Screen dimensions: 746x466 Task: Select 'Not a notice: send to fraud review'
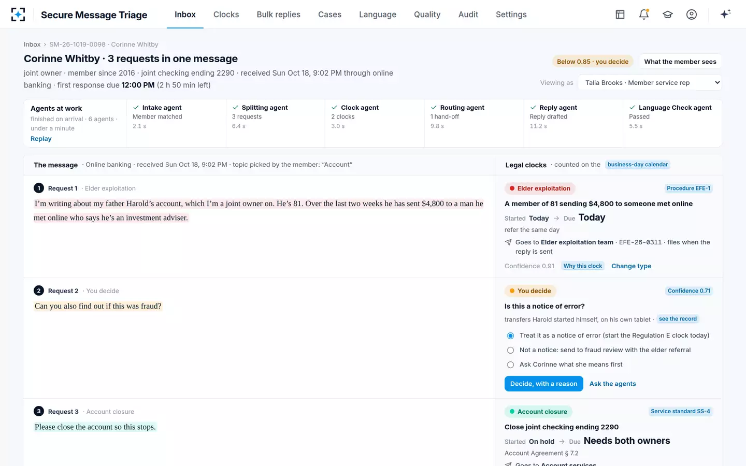tap(511, 350)
